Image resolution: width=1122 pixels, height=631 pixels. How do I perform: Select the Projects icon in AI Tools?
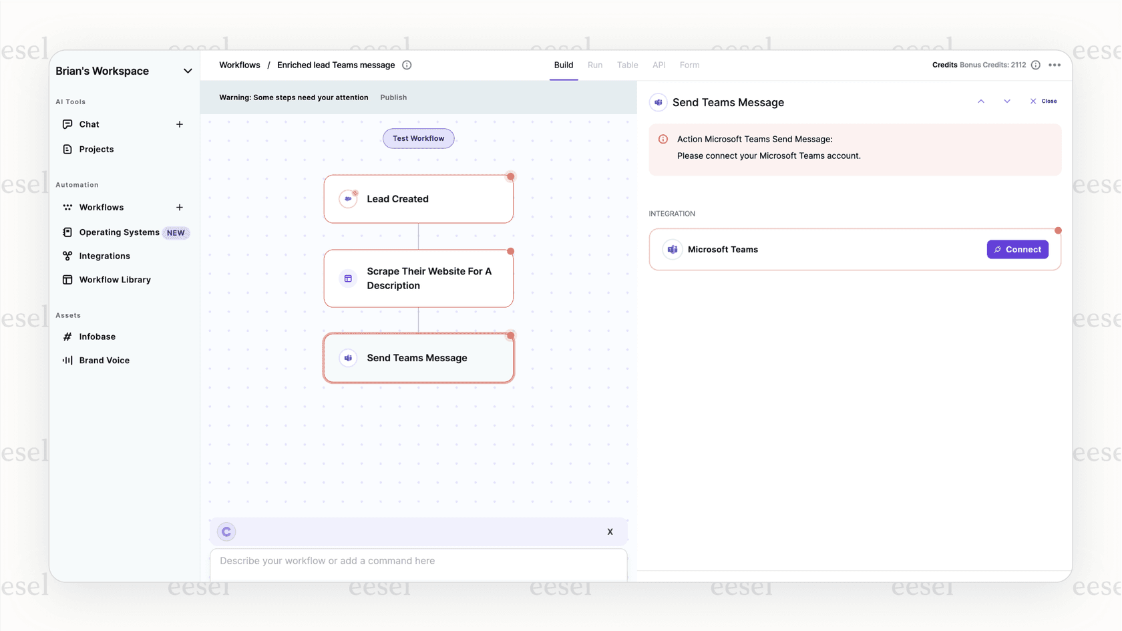[x=67, y=149]
